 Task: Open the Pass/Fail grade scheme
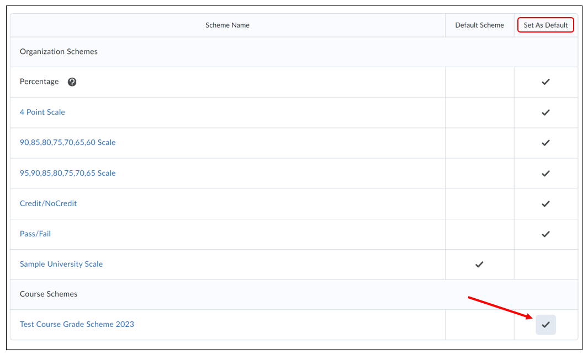[35, 234]
